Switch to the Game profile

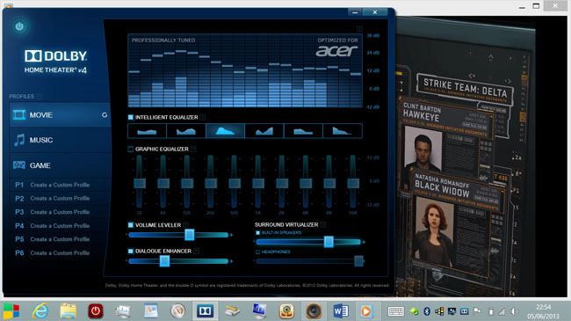(x=61, y=165)
